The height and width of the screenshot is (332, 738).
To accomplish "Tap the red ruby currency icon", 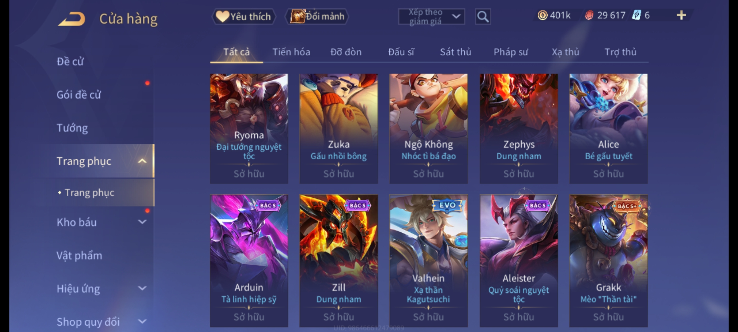I will pyautogui.click(x=589, y=15).
